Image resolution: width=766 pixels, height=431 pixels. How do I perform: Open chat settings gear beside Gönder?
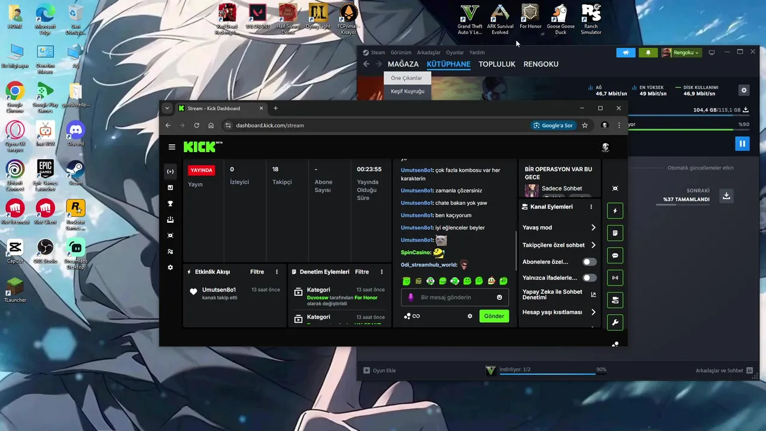click(x=470, y=316)
